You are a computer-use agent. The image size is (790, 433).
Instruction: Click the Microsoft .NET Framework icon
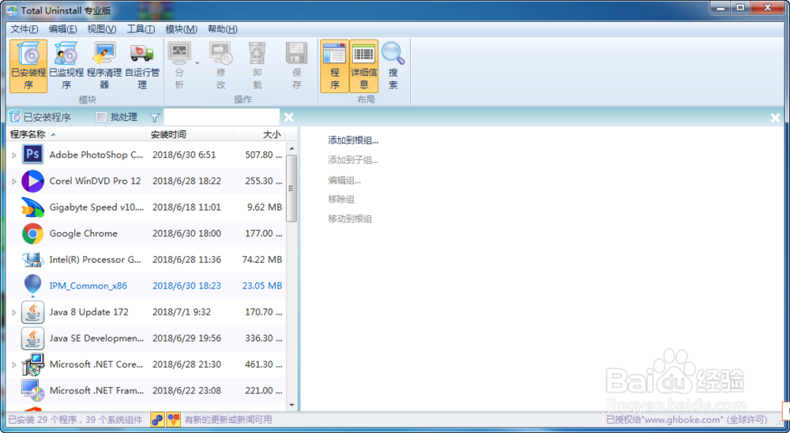tap(32, 390)
